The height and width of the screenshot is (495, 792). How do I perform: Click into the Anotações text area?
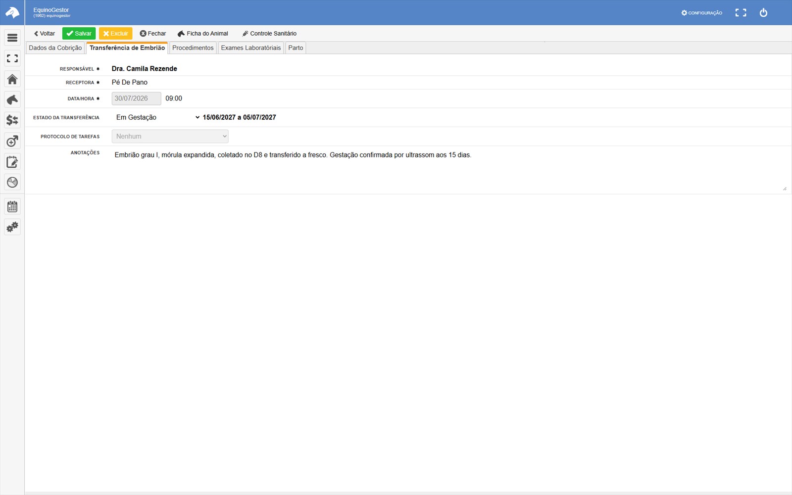[449, 169]
